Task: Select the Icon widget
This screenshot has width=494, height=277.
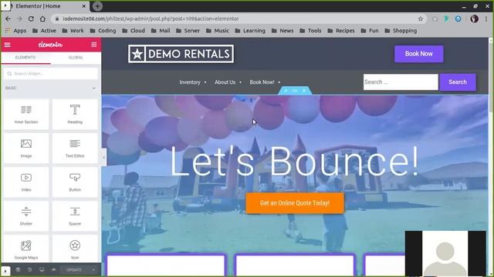Action: pyautogui.click(x=75, y=249)
